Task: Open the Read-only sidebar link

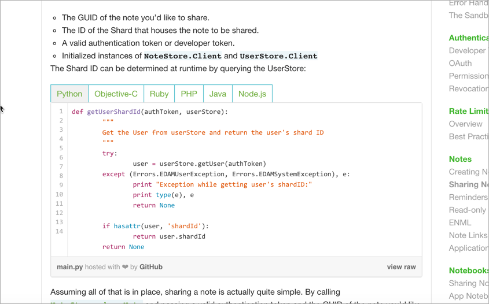Action: [468, 210]
